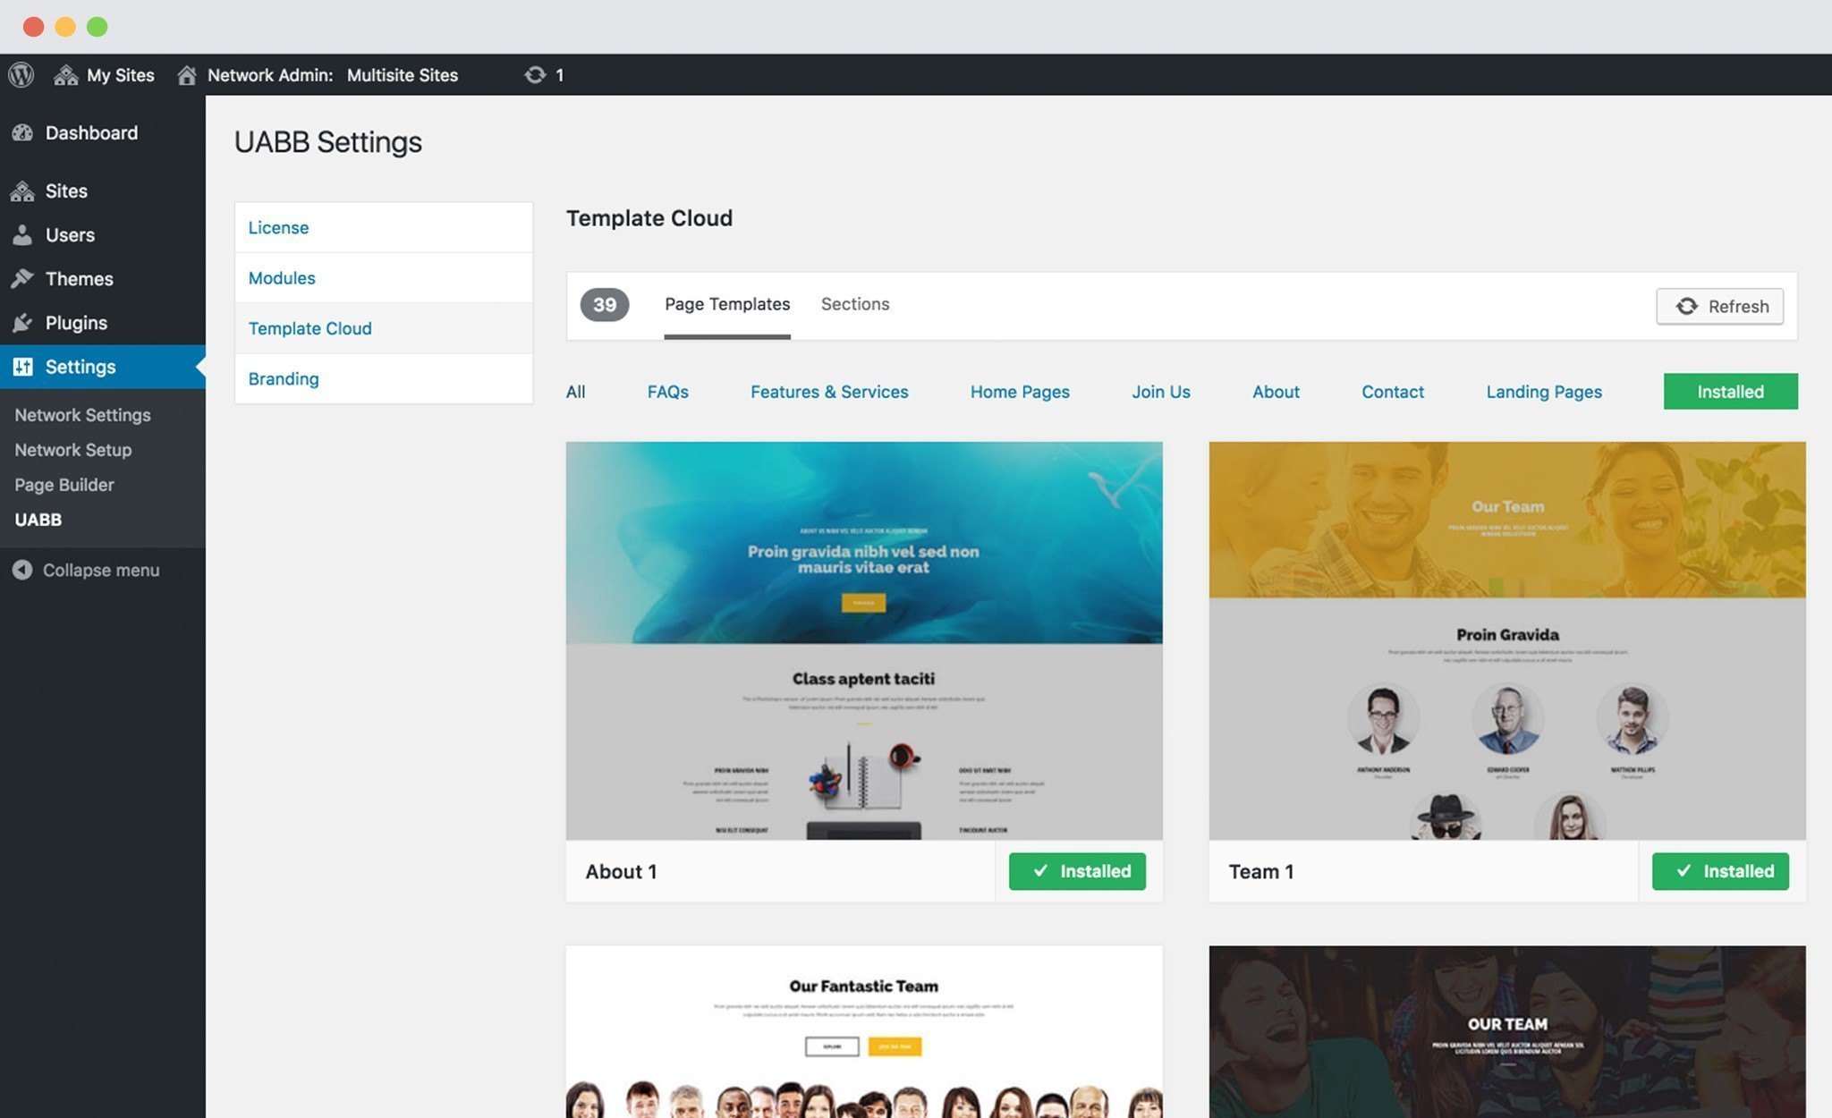Screen dimensions: 1832x1118
Task: Select the Installed templates filter
Action: click(x=1730, y=390)
